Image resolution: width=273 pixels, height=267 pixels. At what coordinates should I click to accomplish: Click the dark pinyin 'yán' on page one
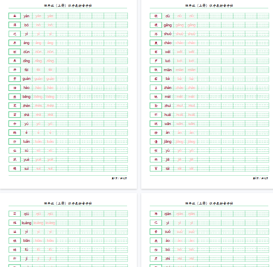tap(26, 16)
